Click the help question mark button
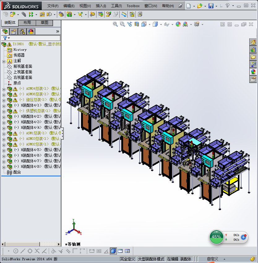This screenshot has width=258, height=263. click(227, 6)
